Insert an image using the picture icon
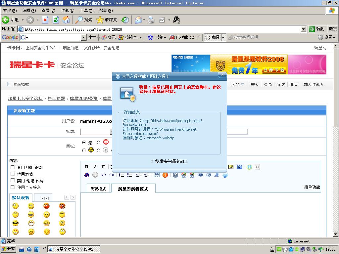This screenshot has height=254, width=339. click(x=231, y=167)
